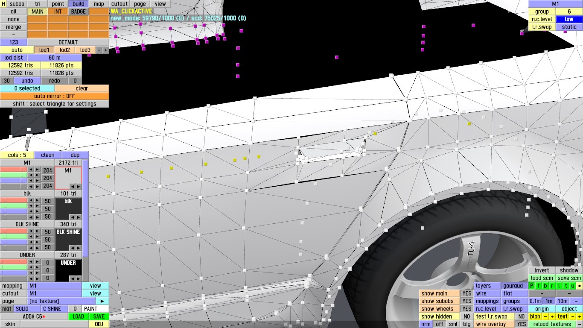Click the M1 red slider left-arrow nudge
Viewport: 583px width, 328px height.
[31, 170]
